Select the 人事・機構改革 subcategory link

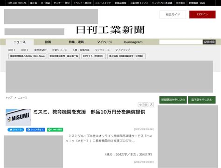[x=81, y=50]
